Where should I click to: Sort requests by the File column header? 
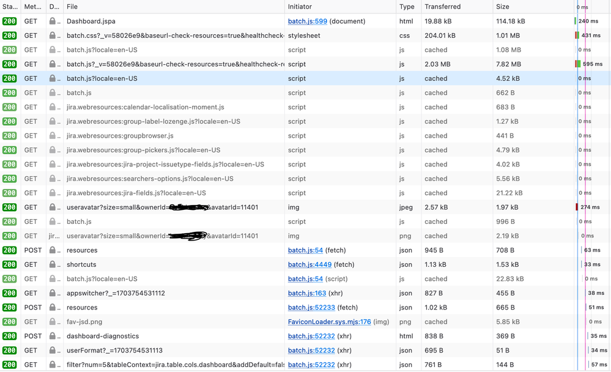[x=72, y=7]
